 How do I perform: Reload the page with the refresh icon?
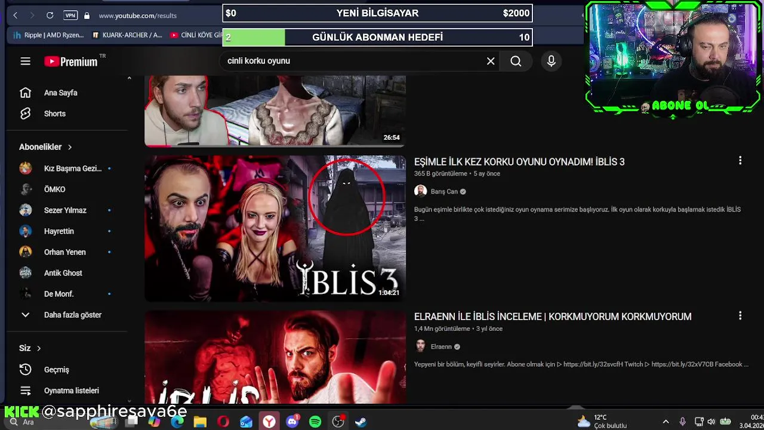50,16
